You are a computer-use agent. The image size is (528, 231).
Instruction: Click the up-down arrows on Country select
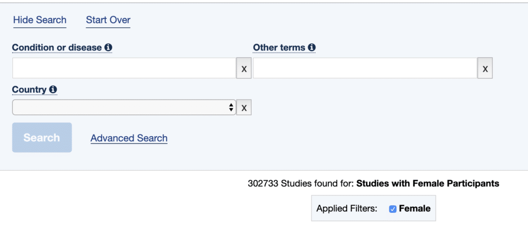[231, 107]
